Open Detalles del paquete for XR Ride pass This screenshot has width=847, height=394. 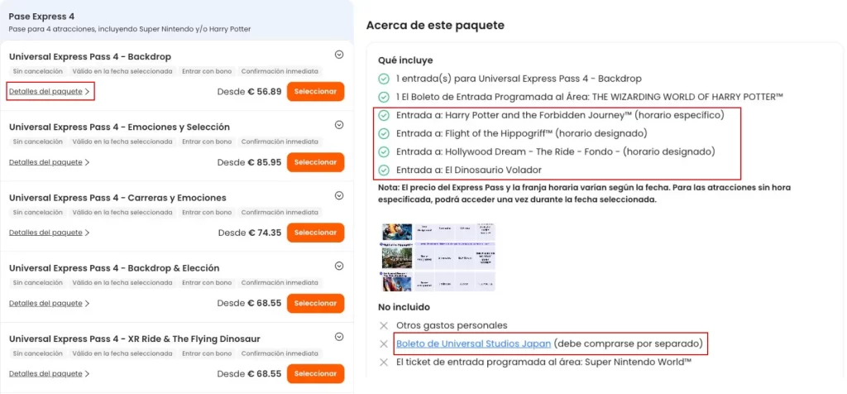tap(49, 373)
